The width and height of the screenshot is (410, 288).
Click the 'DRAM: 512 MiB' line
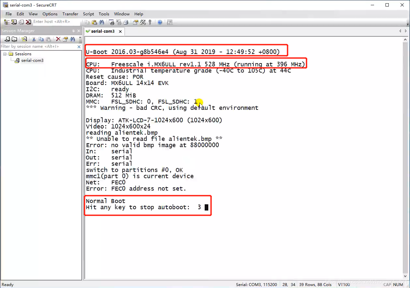coord(111,95)
